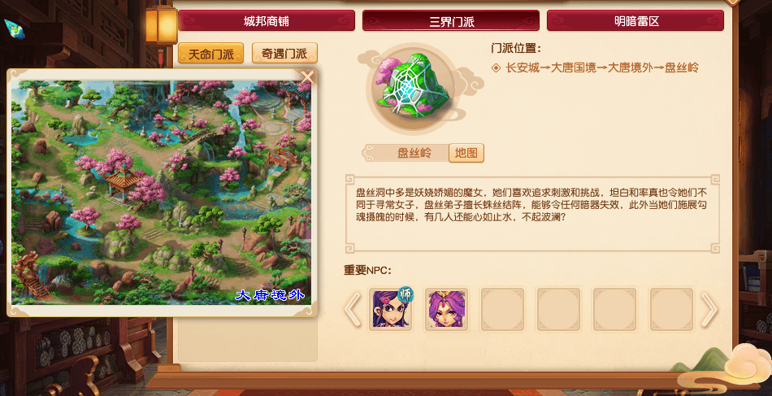This screenshot has width=772, height=396.
Task: Click the fifth empty NPC slot
Action: point(614,309)
